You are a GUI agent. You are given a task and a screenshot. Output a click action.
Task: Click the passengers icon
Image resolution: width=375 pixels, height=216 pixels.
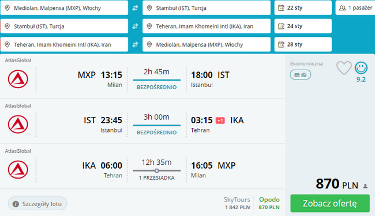click(x=342, y=8)
